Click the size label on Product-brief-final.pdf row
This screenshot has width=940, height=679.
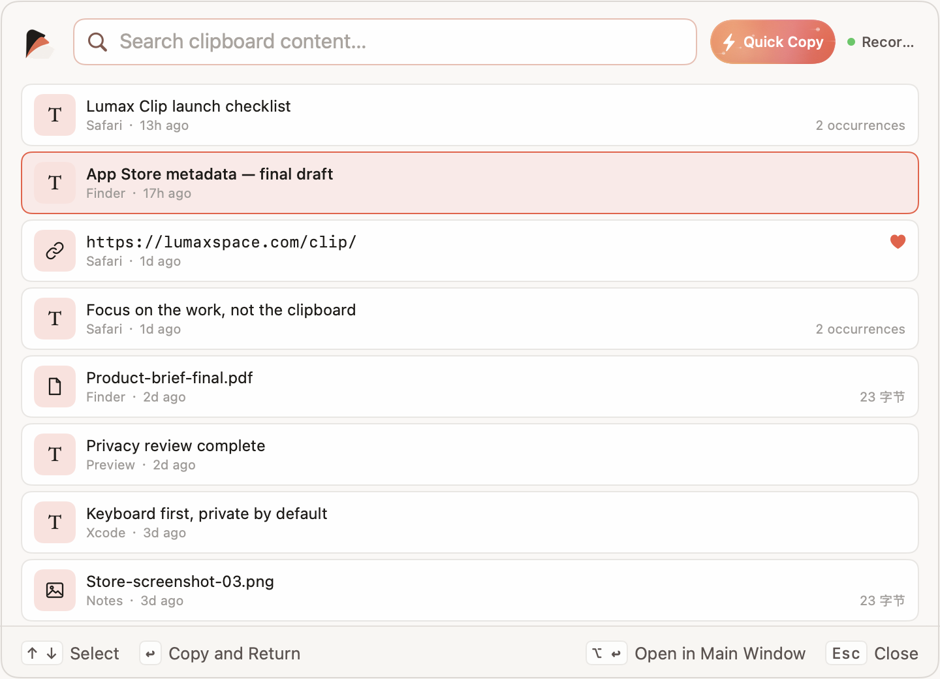(x=883, y=397)
